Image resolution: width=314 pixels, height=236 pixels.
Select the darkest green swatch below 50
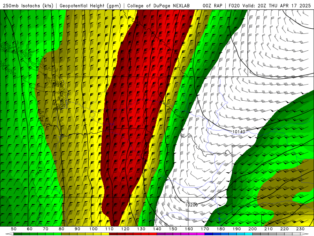(18, 234)
